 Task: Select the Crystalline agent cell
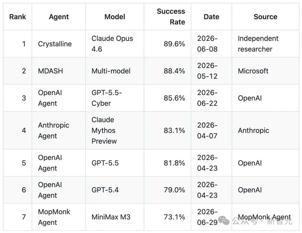(x=59, y=44)
